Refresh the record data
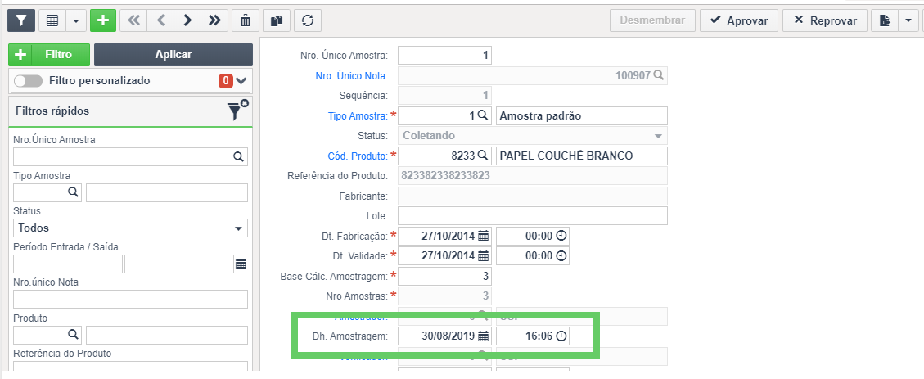 click(x=307, y=20)
